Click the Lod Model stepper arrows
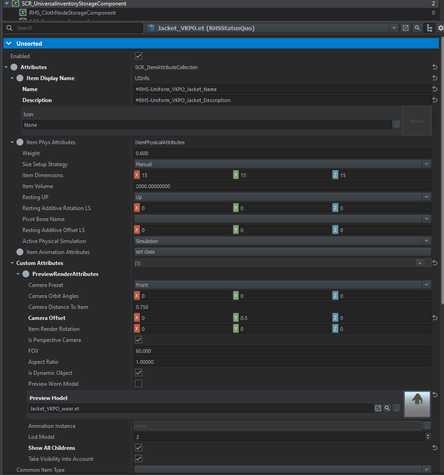 428,437
